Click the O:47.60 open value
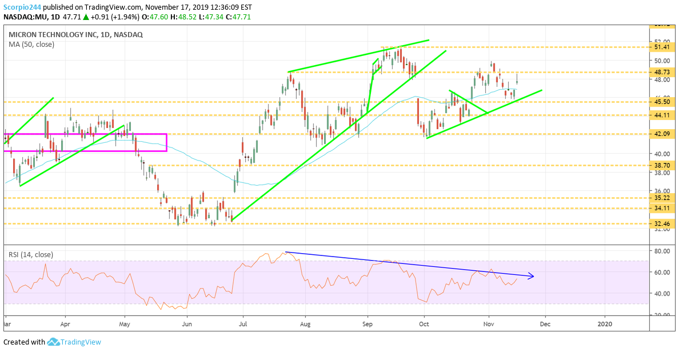 153,17
